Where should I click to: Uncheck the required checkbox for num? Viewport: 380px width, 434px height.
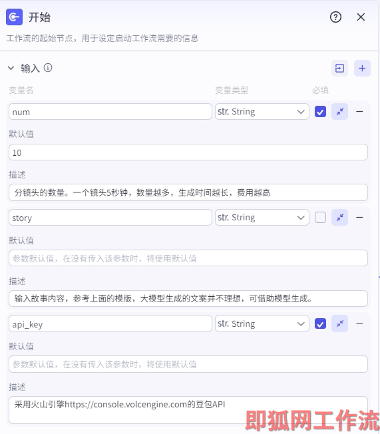pyautogui.click(x=320, y=112)
